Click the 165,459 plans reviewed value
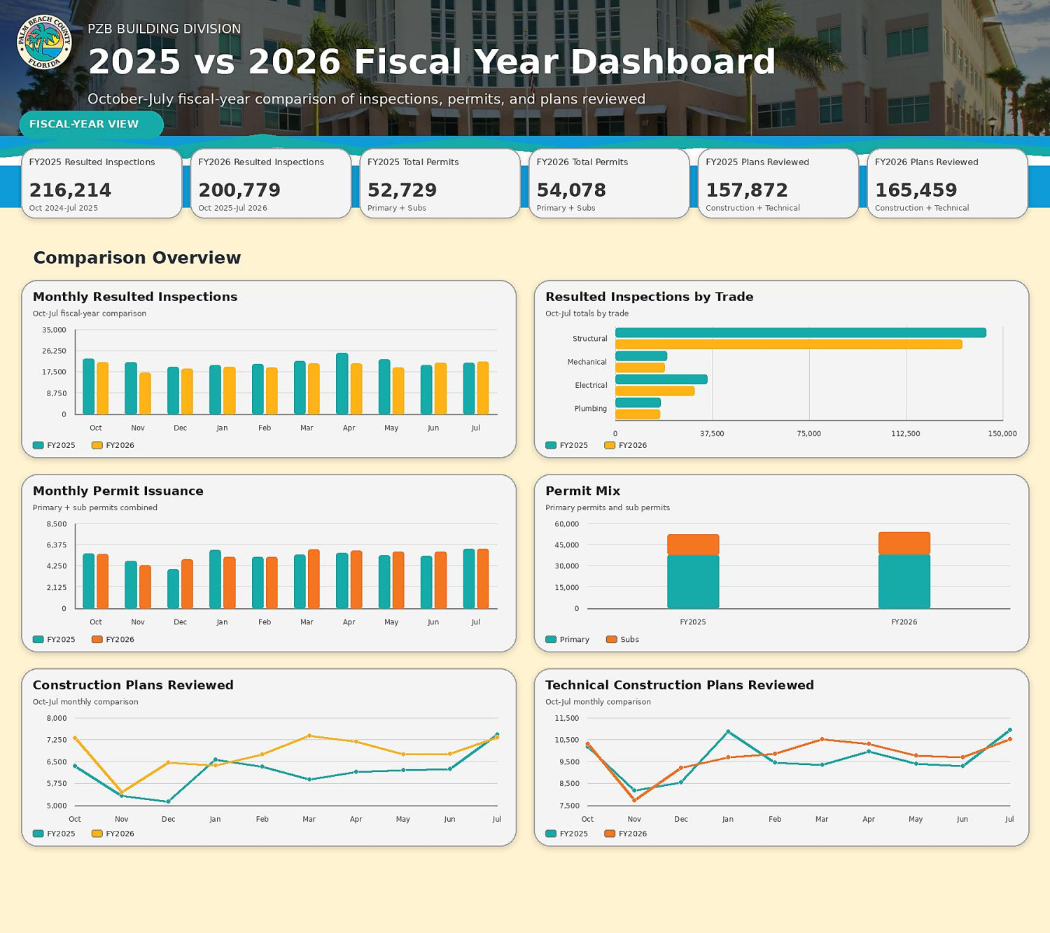This screenshot has height=933, width=1050. coord(916,190)
